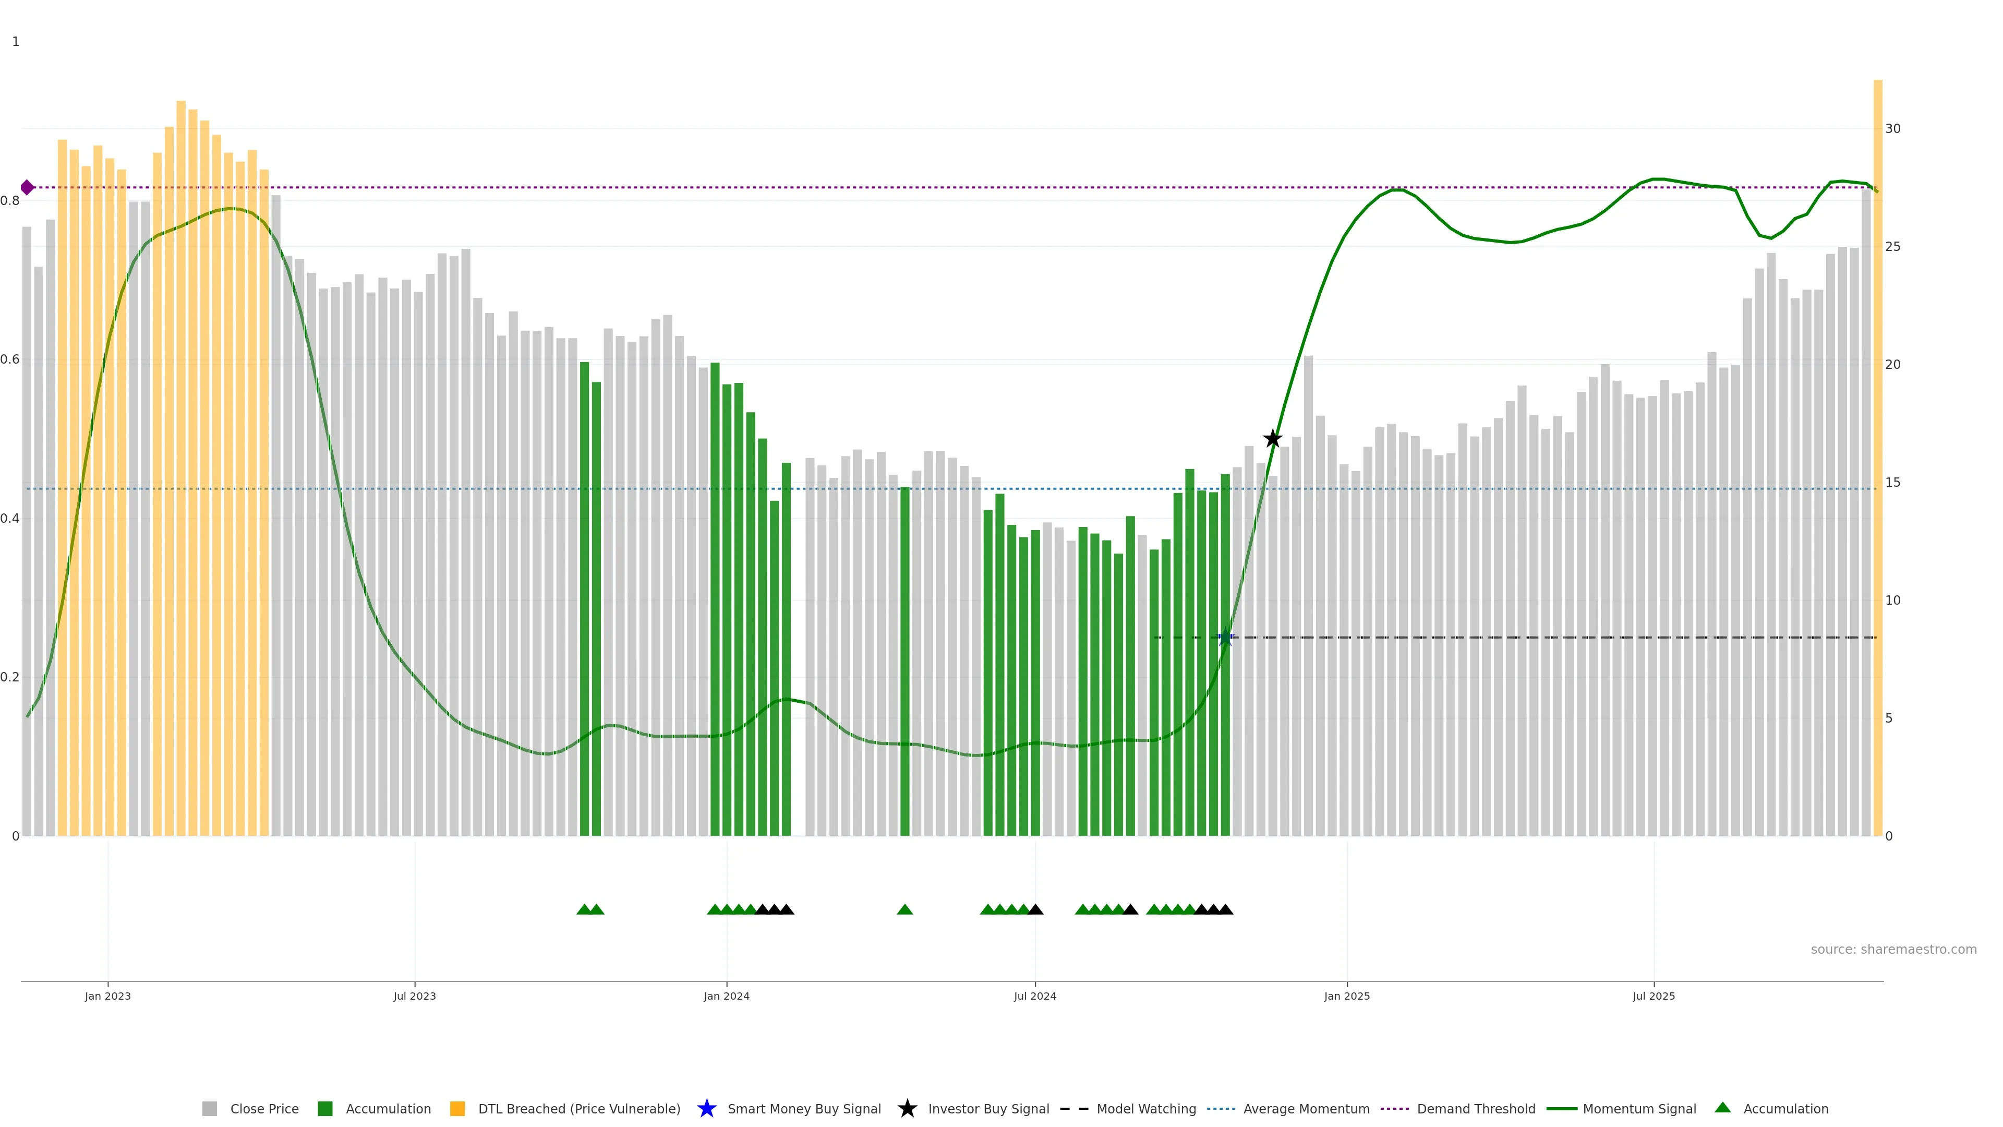Click the Jan 2025 axis label
Image resolution: width=2003 pixels, height=1127 pixels.
tap(1347, 996)
